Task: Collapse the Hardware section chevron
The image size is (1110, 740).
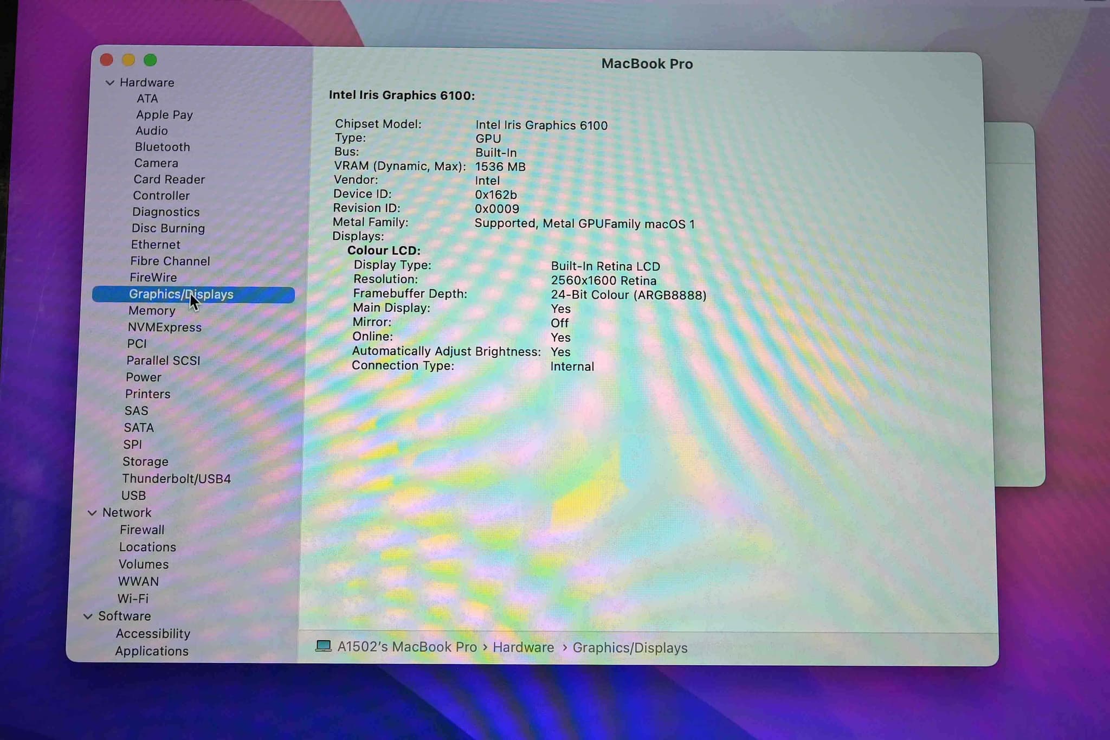Action: tap(110, 83)
